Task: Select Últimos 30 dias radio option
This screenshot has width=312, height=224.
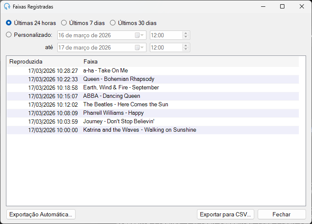Action: (133, 23)
